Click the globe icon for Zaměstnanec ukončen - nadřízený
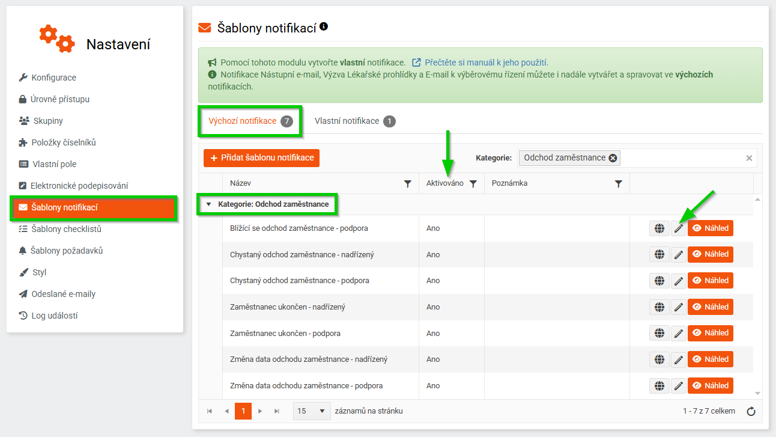Viewport: 776px width, 437px height. (x=659, y=307)
